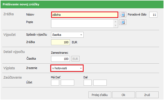Viewport: 164px width, 100px height.
Task: Click the Detail výpočtu section label
Action: pyautogui.click(x=14, y=52)
